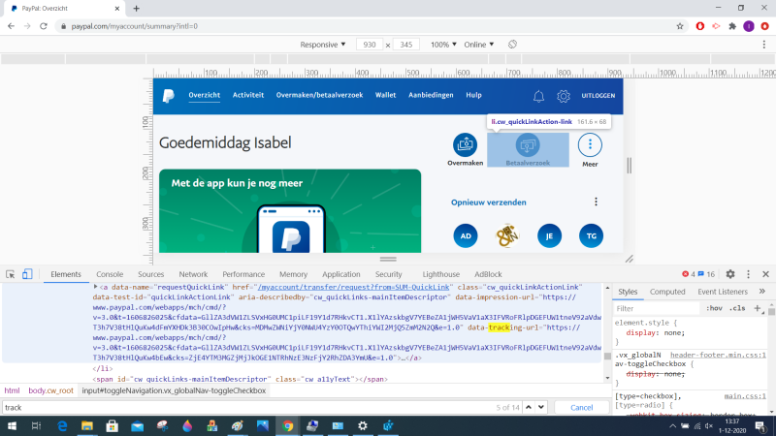776x436 pixels.
Task: Open PayPal settings gear icon
Action: click(564, 96)
